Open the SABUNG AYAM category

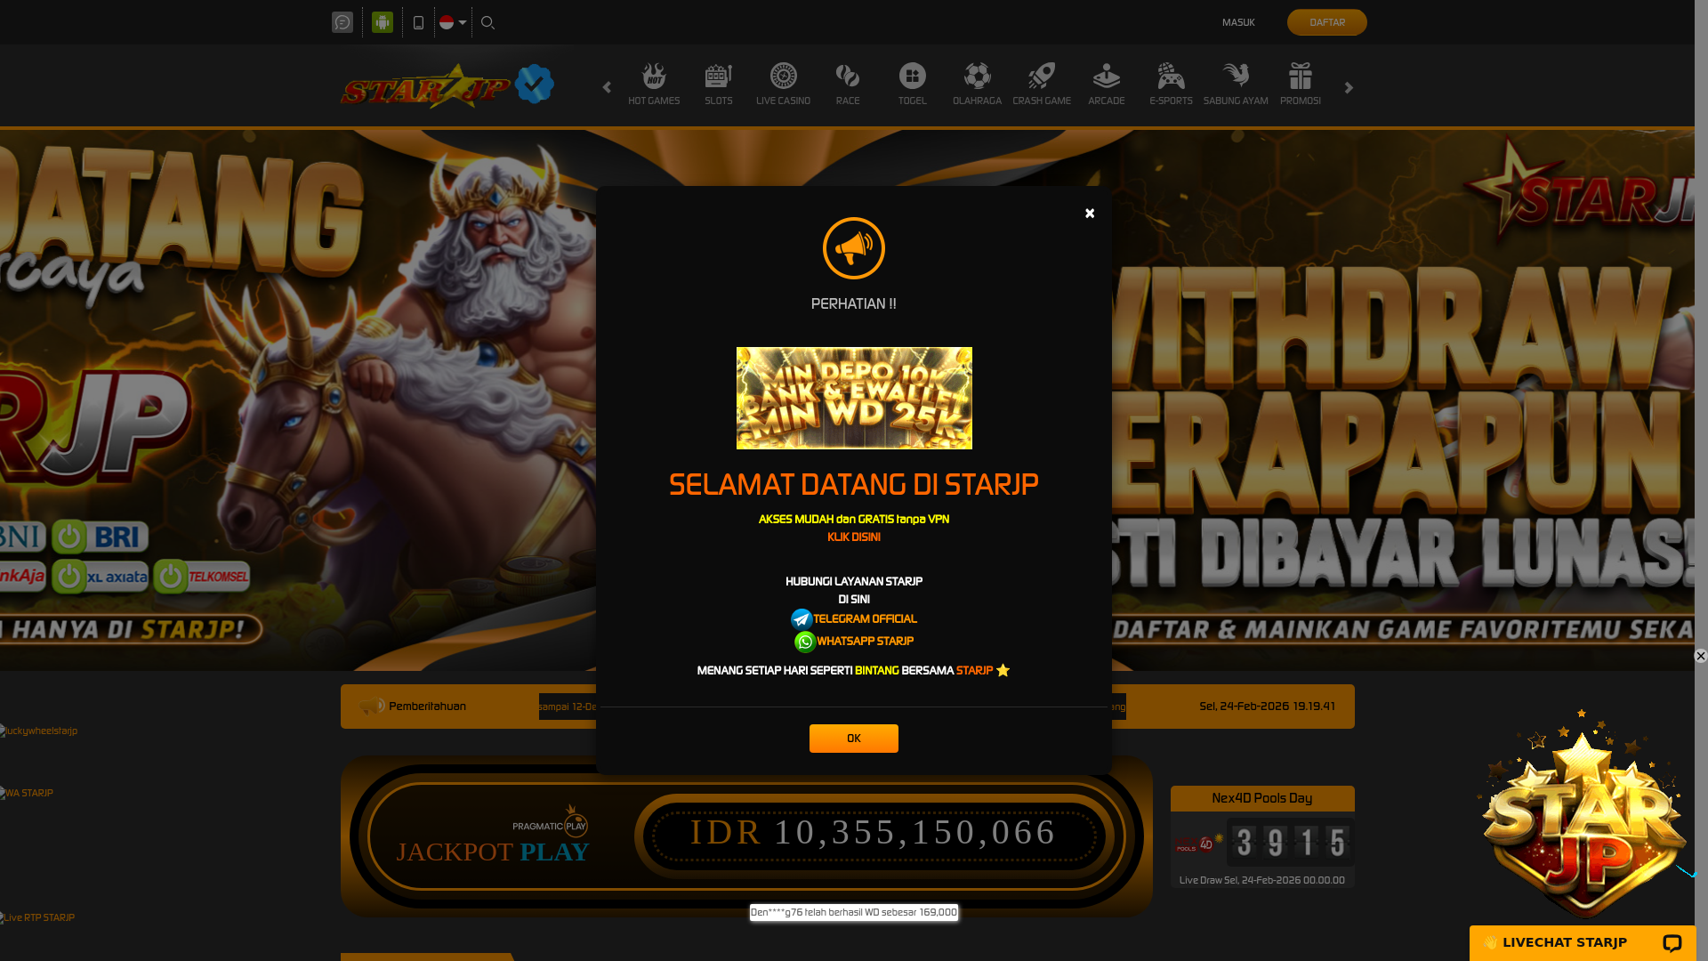coord(1236,85)
